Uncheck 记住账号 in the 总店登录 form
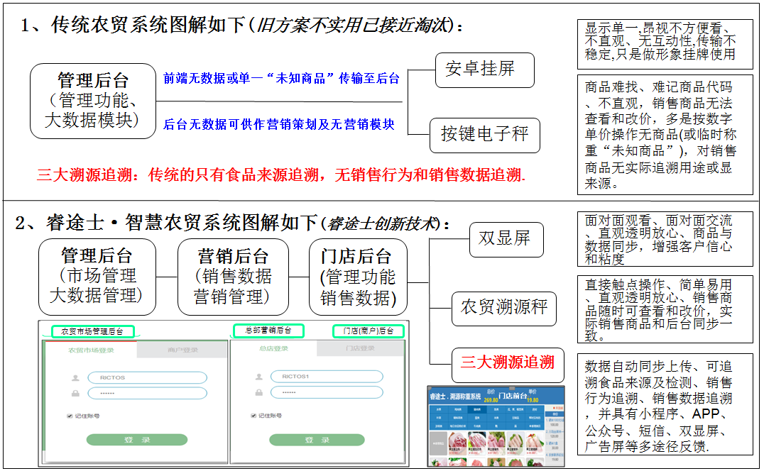This screenshot has height=471, width=764. tap(253, 416)
